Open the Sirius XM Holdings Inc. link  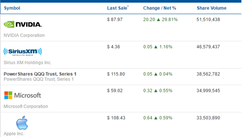tap(28, 63)
